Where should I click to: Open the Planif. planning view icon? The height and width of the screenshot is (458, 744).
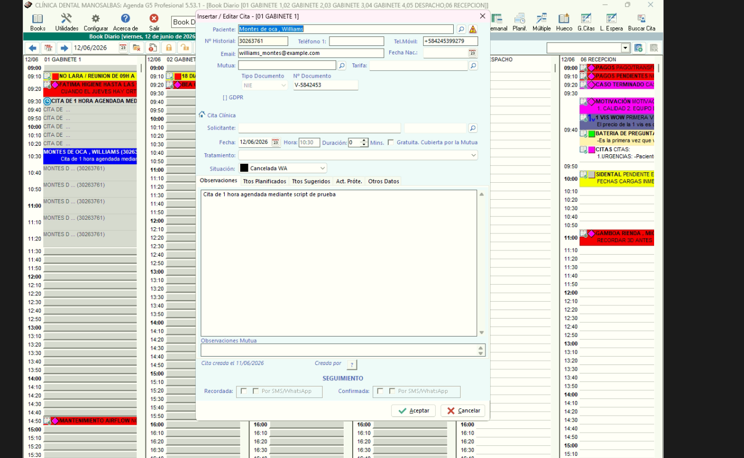point(520,22)
